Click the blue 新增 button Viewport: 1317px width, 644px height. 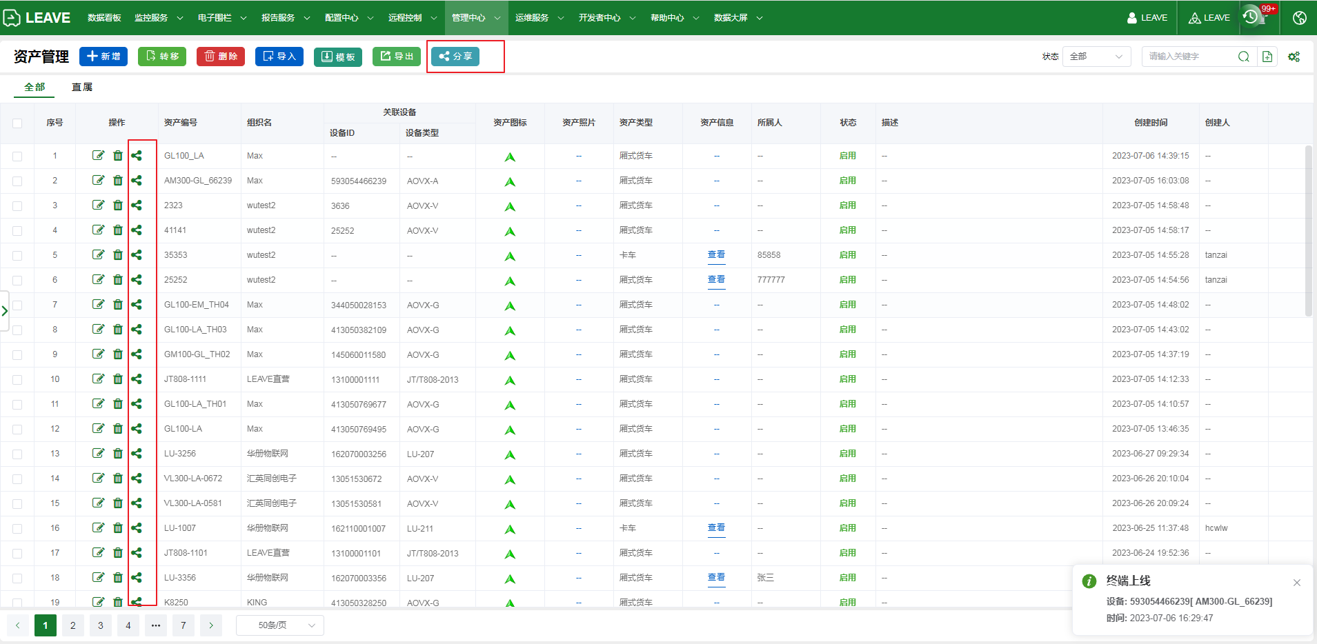103,57
